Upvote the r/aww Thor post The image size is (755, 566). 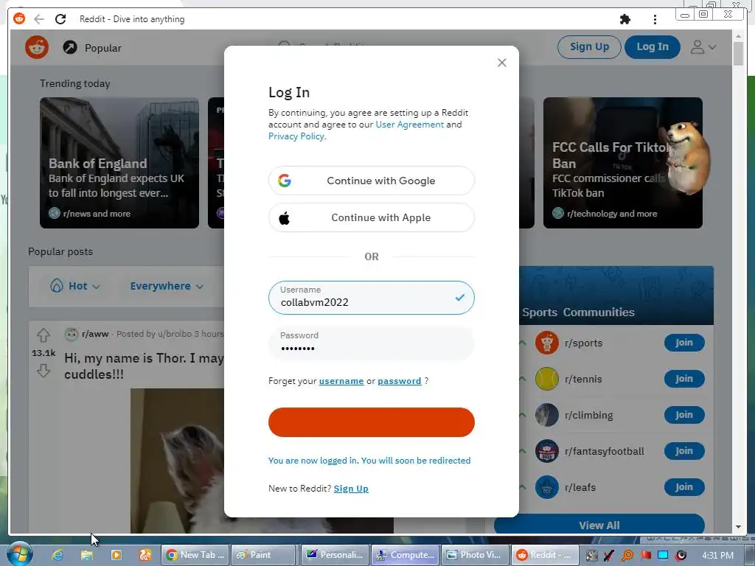coord(44,335)
